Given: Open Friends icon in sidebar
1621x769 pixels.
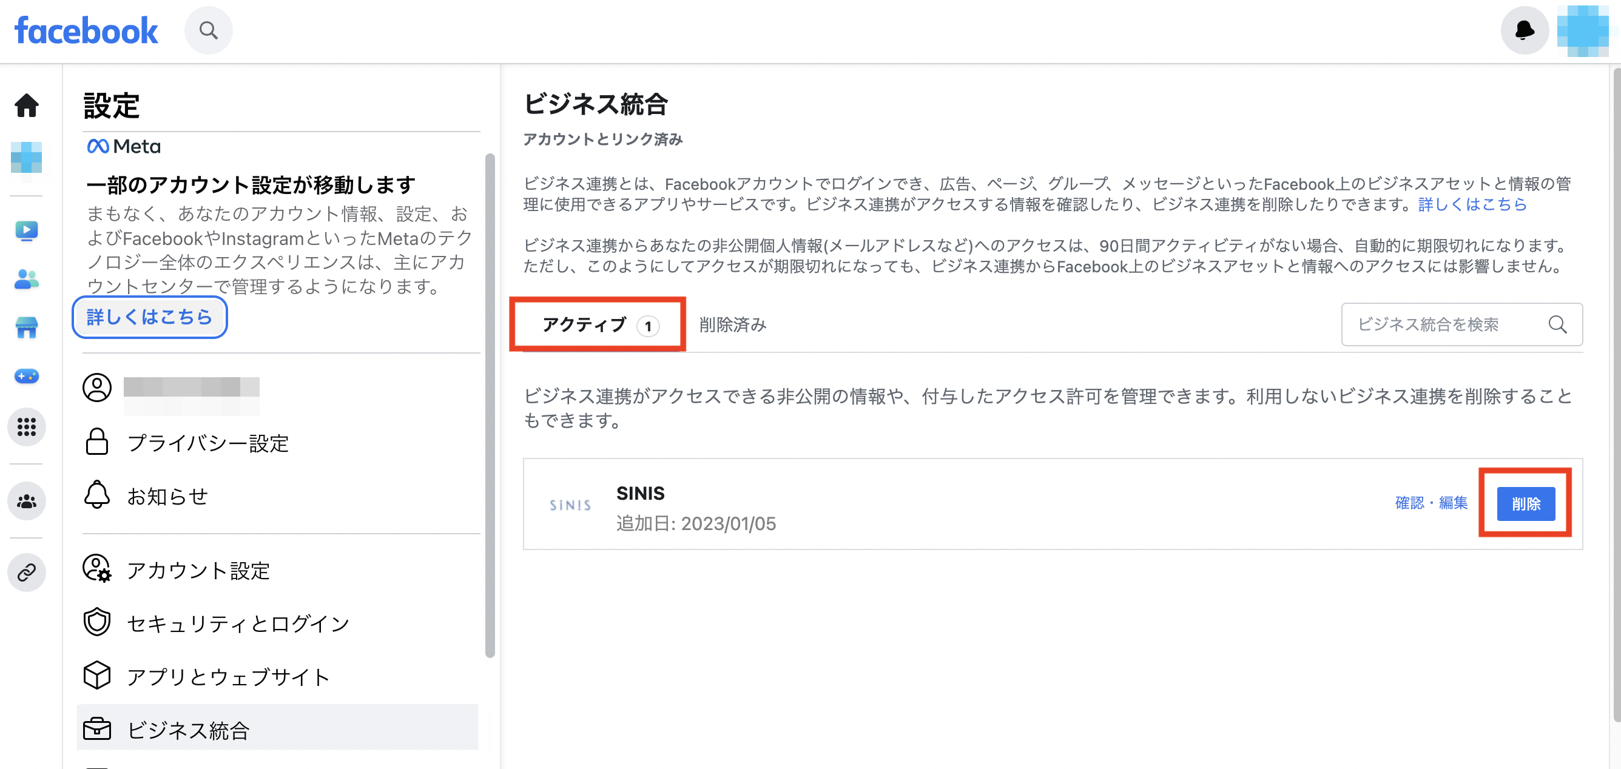Looking at the screenshot, I should point(27,280).
